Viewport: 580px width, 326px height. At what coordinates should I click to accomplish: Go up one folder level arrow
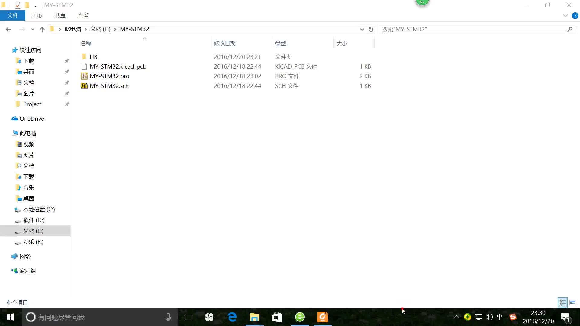[x=42, y=29]
